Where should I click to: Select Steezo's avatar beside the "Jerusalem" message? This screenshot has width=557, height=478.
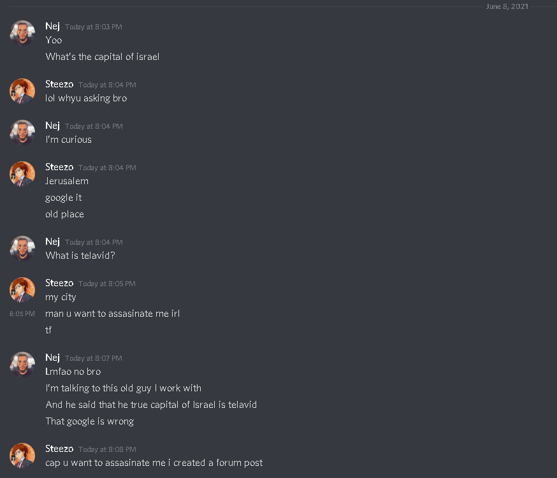tap(22, 174)
